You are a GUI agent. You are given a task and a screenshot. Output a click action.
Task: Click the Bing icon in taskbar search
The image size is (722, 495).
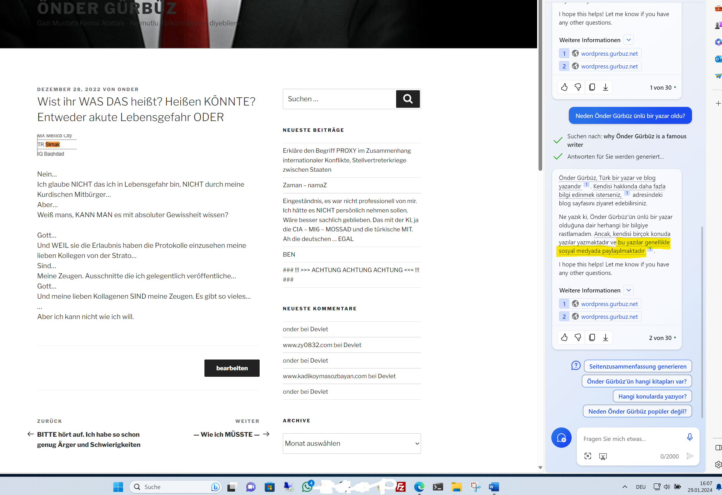pos(215,487)
